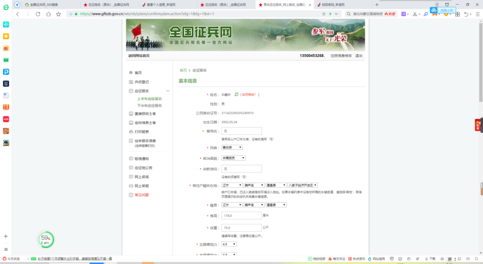Bookmark page with the star icon
This screenshot has width=483, height=264.
click(x=58, y=14)
